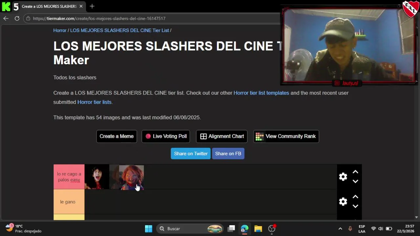Open settings gear for 'le gano' tier

(343, 202)
